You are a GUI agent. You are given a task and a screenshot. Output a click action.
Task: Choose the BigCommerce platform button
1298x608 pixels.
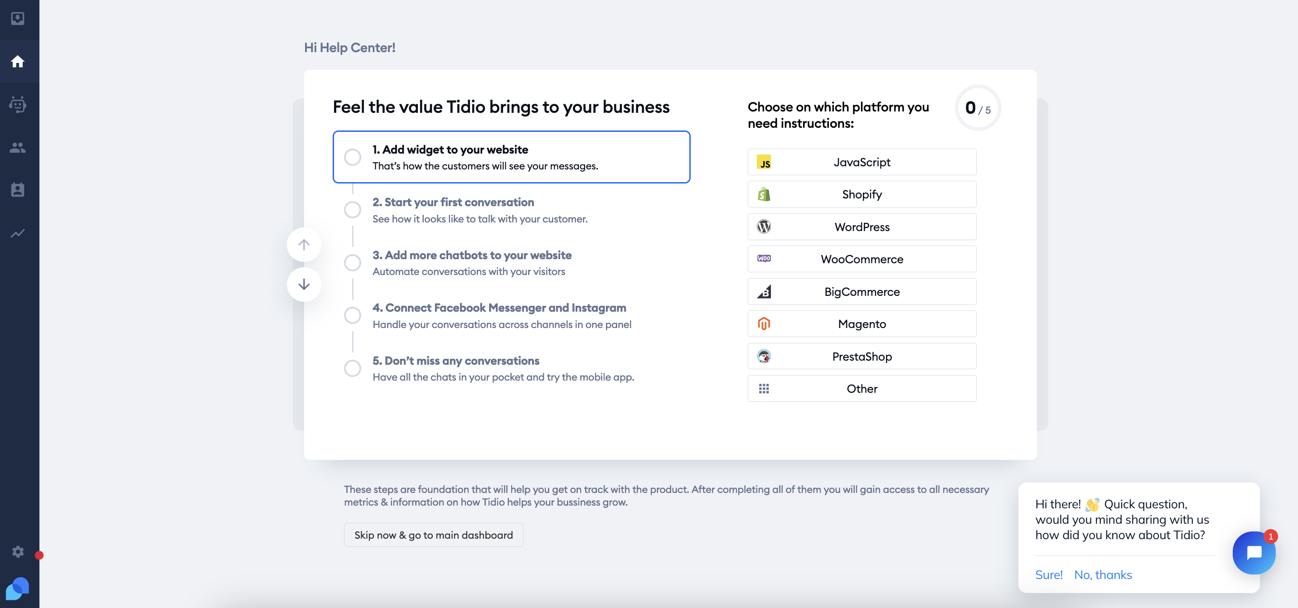click(x=862, y=292)
